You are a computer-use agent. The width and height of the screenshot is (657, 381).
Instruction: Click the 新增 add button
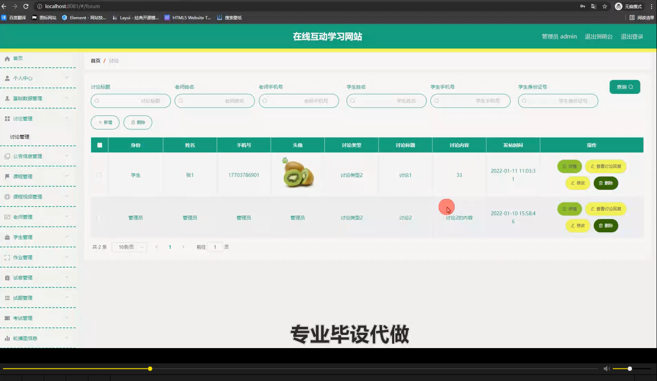tap(105, 122)
